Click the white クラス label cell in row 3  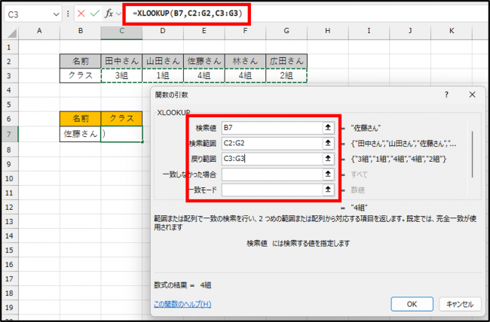81,75
